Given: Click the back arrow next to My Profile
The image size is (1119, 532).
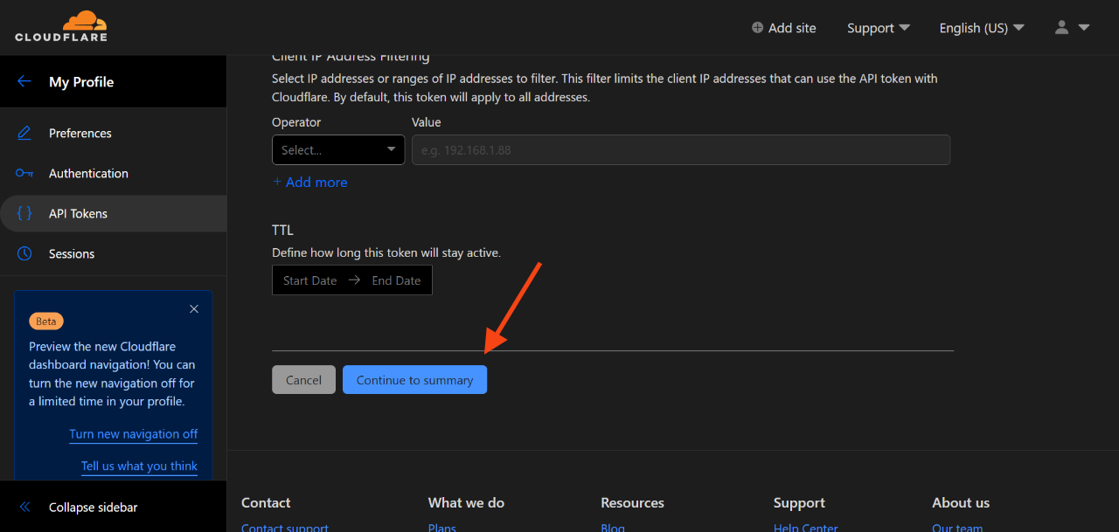Looking at the screenshot, I should (24, 81).
